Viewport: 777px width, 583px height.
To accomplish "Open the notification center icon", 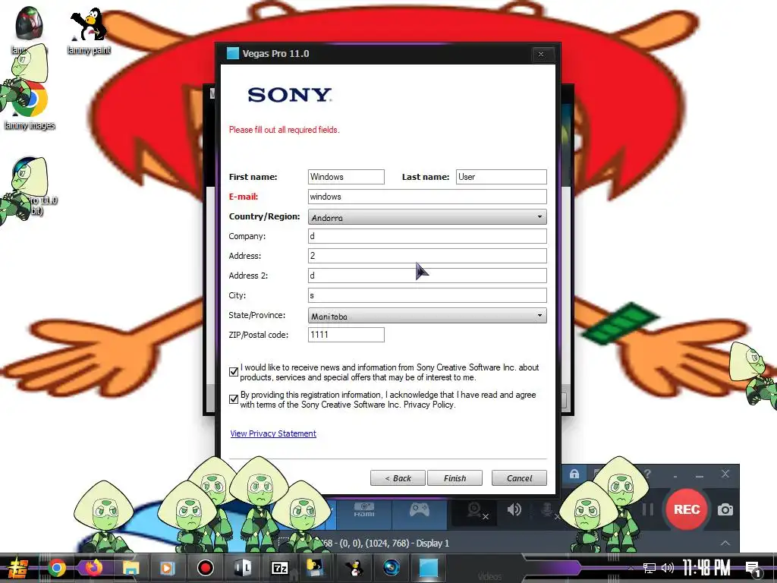I will (x=753, y=569).
